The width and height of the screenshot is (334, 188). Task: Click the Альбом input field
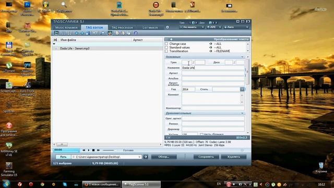pos(213,78)
